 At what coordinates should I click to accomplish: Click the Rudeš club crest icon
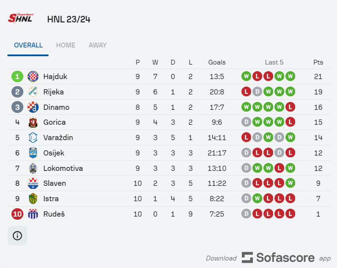coord(33,214)
